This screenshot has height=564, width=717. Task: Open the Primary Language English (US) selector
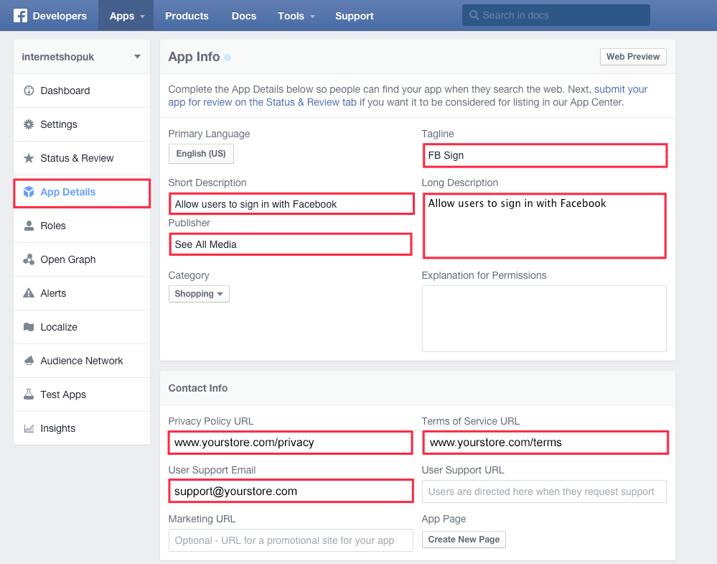(x=201, y=154)
